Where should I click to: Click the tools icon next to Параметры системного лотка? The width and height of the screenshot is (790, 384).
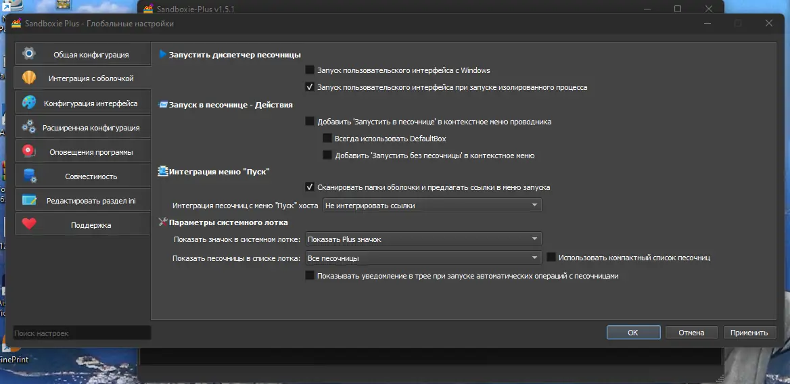(x=163, y=222)
